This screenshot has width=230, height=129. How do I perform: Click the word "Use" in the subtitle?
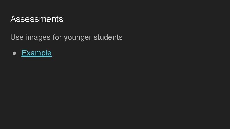pyautogui.click(x=17, y=37)
